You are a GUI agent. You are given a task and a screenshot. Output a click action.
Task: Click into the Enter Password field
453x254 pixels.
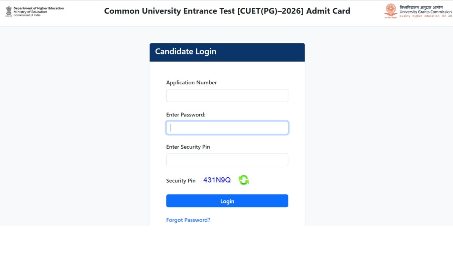click(227, 128)
